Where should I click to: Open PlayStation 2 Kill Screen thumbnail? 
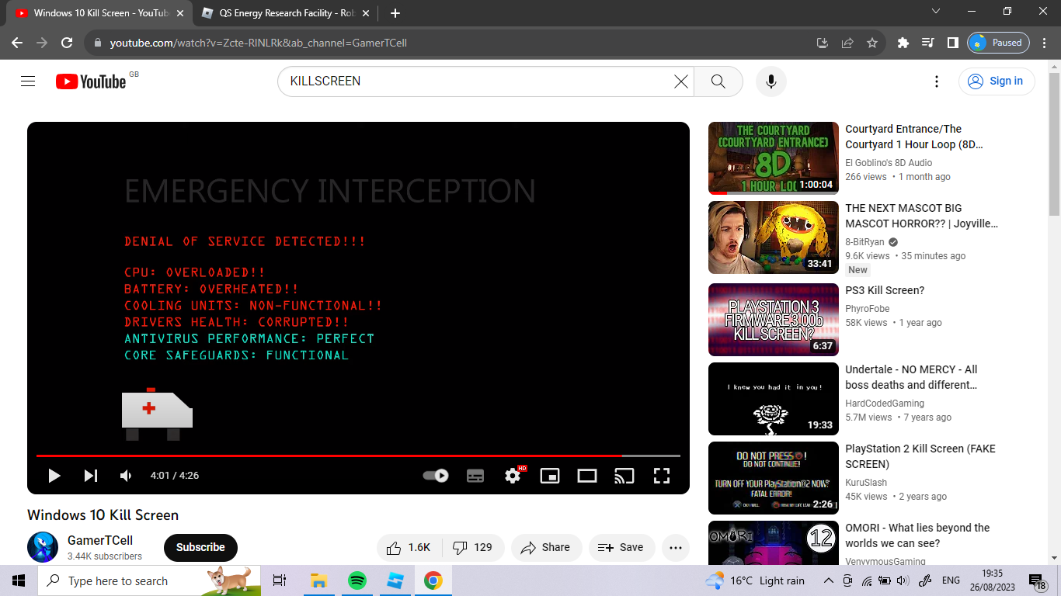pyautogui.click(x=774, y=478)
